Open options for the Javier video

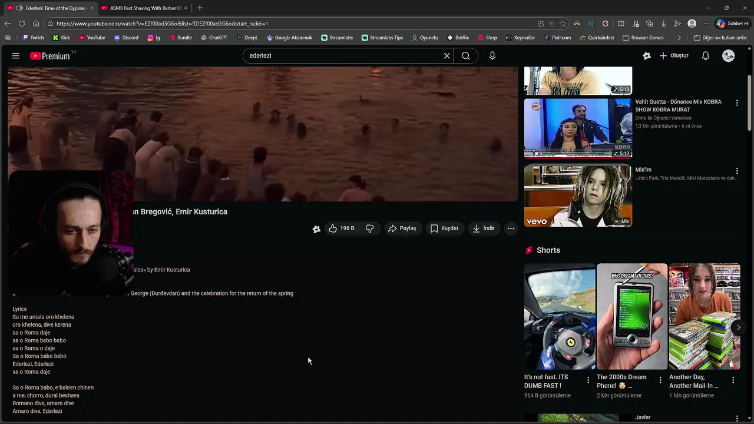[736, 418]
